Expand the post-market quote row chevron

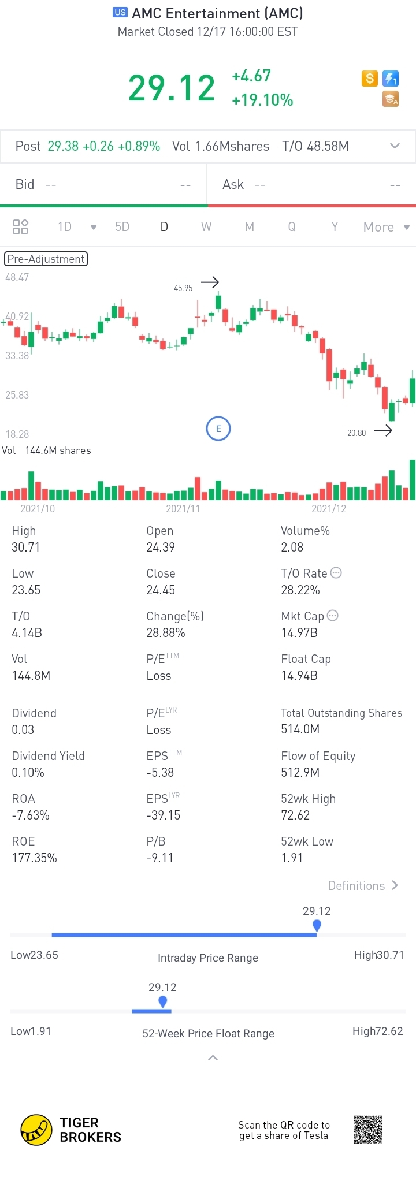(395, 146)
